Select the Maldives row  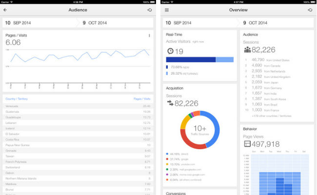click(x=78, y=184)
